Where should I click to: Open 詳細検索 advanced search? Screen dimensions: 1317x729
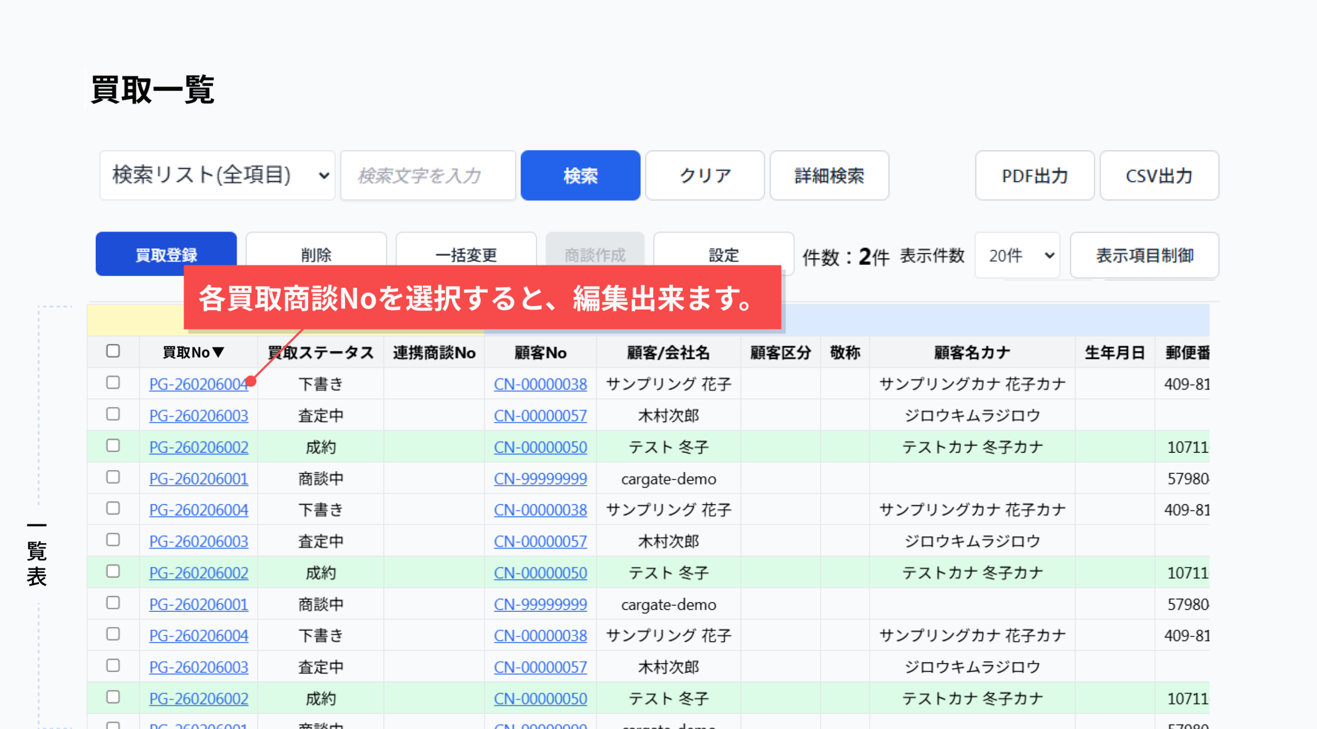[829, 175]
